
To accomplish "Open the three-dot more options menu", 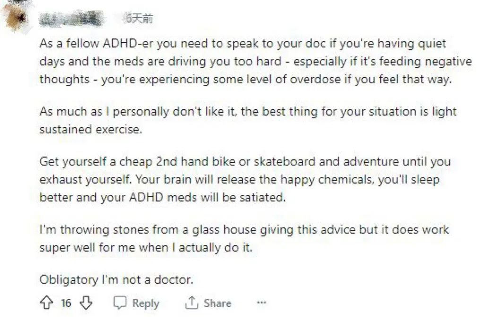I will click(261, 303).
